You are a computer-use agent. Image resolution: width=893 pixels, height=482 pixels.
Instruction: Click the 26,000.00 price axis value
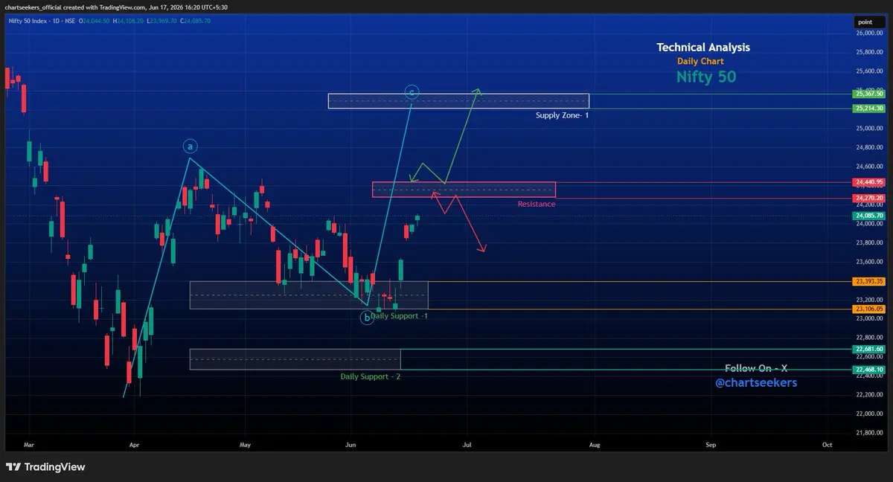(869, 33)
